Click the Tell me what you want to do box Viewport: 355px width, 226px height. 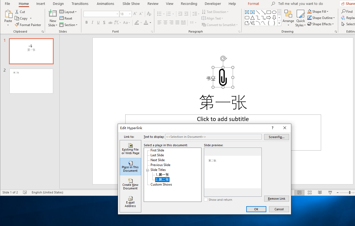(x=300, y=4)
